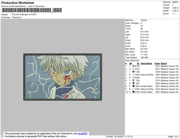Image resolution: width=180 pixels, height=139 pixels.
Task: Pick the white swatch beside 3307 Natural White
Action: point(133,89)
